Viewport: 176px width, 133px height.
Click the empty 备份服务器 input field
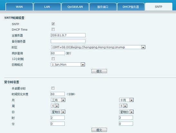click(x=68, y=41)
